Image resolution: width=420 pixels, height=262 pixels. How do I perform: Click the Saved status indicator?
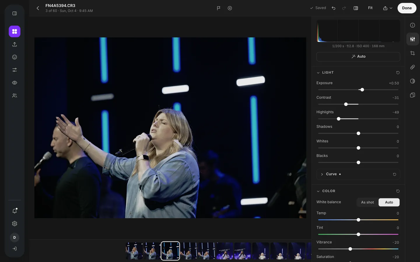(x=318, y=8)
